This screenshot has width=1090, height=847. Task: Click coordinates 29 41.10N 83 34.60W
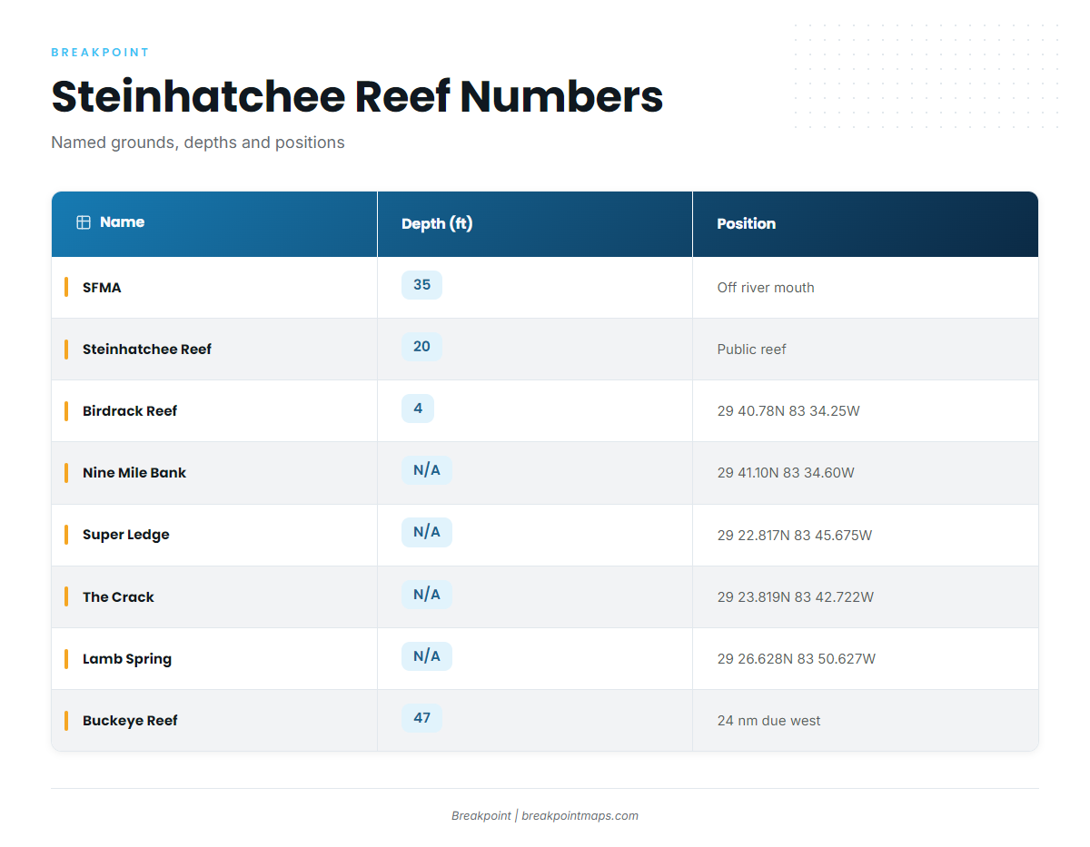tap(786, 473)
